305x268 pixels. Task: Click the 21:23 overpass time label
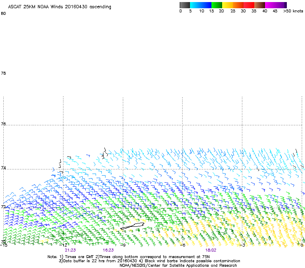(x=70, y=250)
